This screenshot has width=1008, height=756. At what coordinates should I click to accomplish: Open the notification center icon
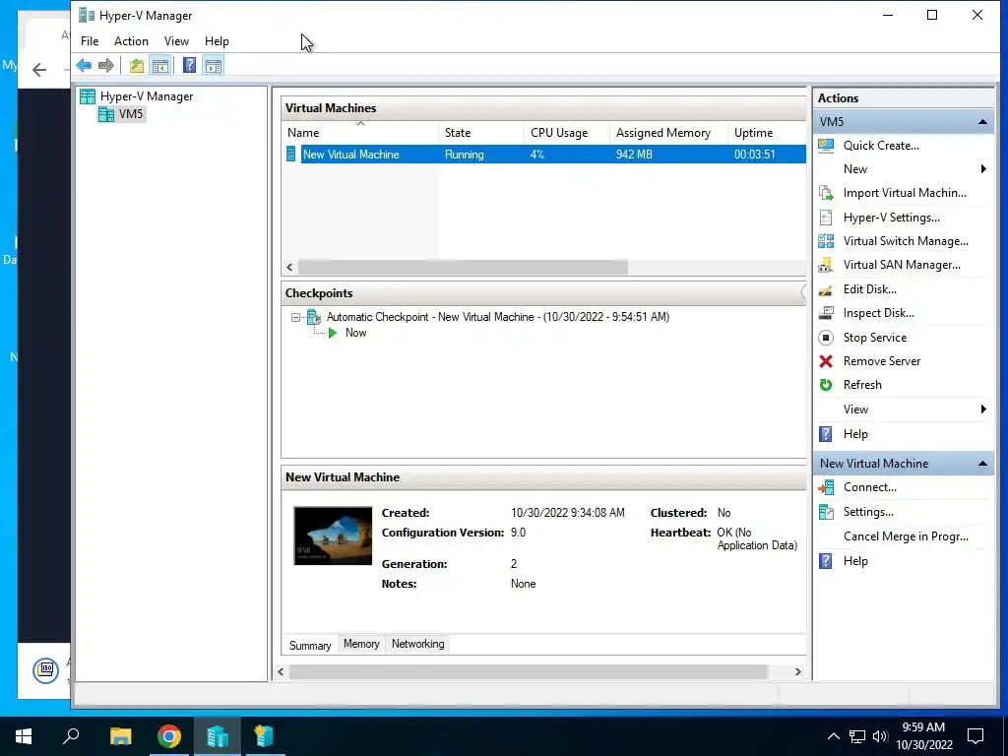[x=976, y=736]
